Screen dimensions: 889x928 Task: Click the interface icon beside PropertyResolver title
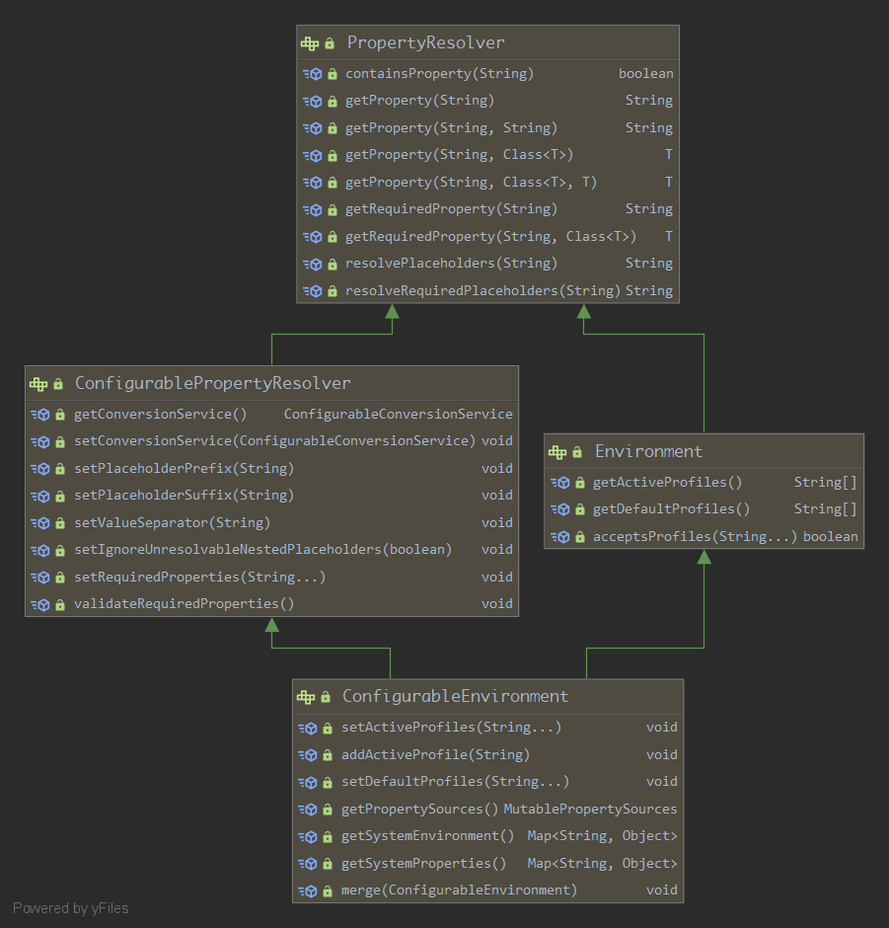click(310, 43)
